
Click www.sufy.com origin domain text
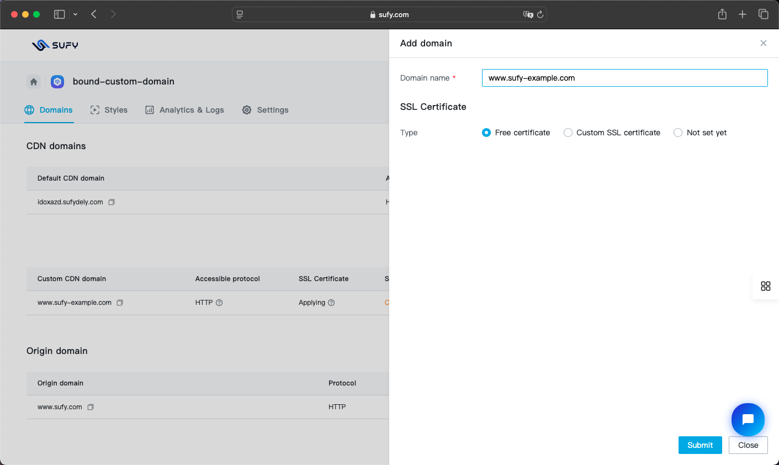pyautogui.click(x=60, y=407)
